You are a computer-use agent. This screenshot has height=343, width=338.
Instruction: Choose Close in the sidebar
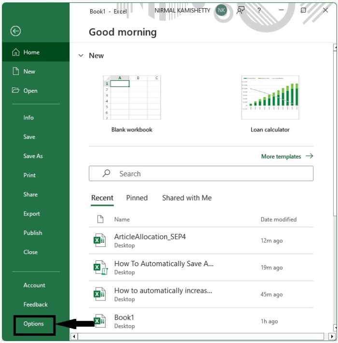(x=30, y=252)
